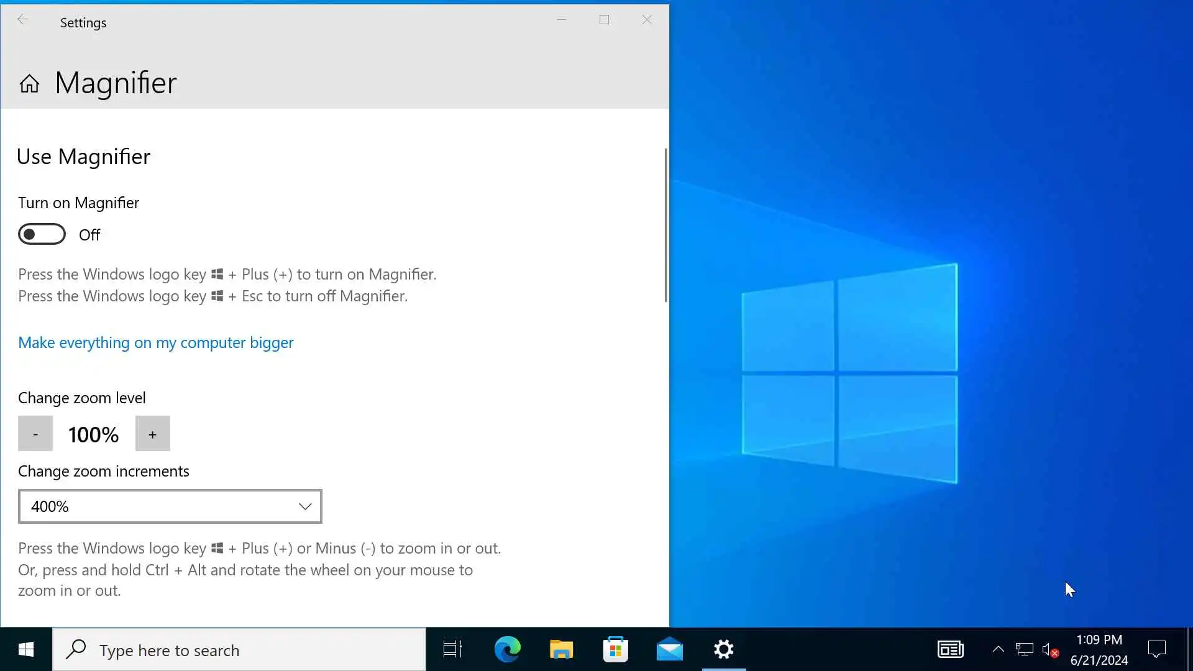
Task: Open News and interests widget
Action: click(950, 649)
